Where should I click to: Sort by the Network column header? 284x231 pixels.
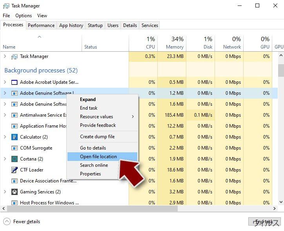pyautogui.click(x=229, y=43)
